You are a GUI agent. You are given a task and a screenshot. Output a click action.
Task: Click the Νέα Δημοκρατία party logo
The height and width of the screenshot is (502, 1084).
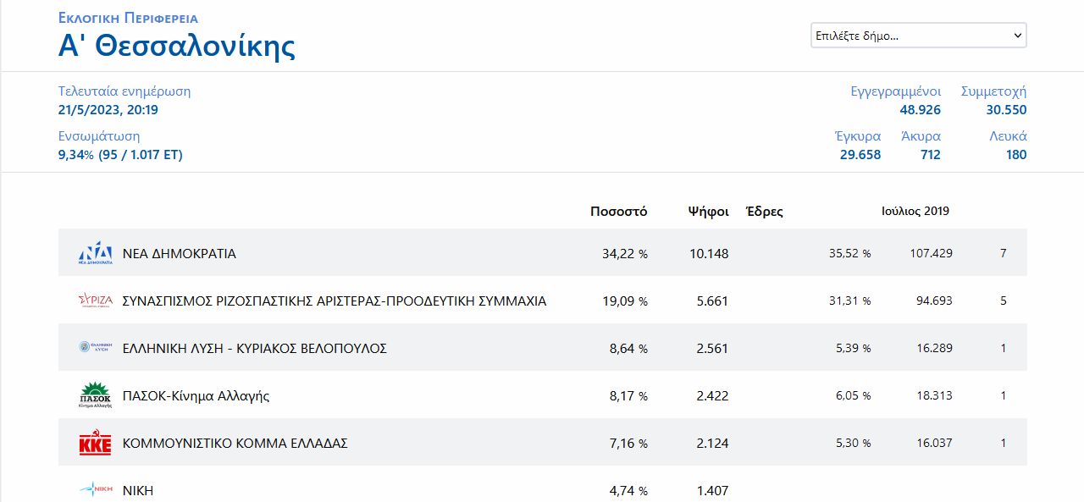click(95, 253)
